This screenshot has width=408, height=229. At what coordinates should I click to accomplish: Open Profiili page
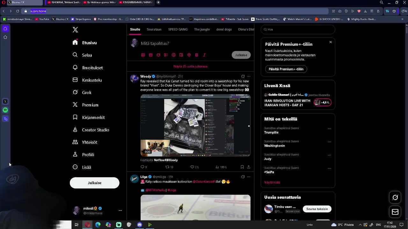click(x=83, y=155)
